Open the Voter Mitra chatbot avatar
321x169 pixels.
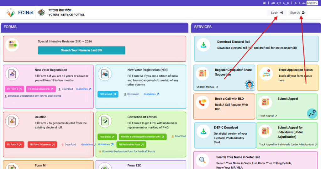tap(249, 84)
